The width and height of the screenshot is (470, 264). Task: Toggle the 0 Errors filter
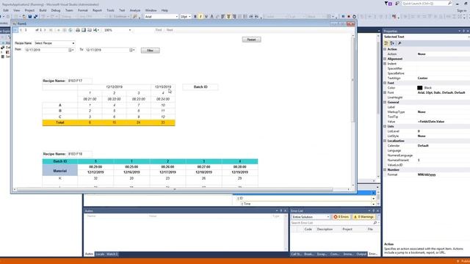[341, 217]
